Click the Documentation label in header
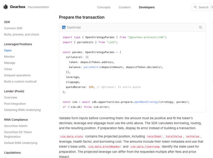 [39, 7]
